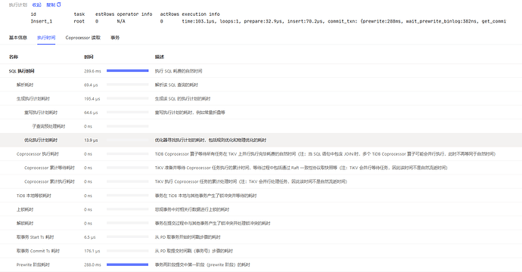Click the description '生成该 SQL 的执行计划的耗时'

[x=183, y=99]
